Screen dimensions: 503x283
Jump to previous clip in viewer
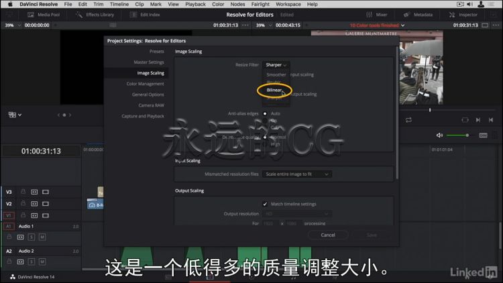[491, 119]
